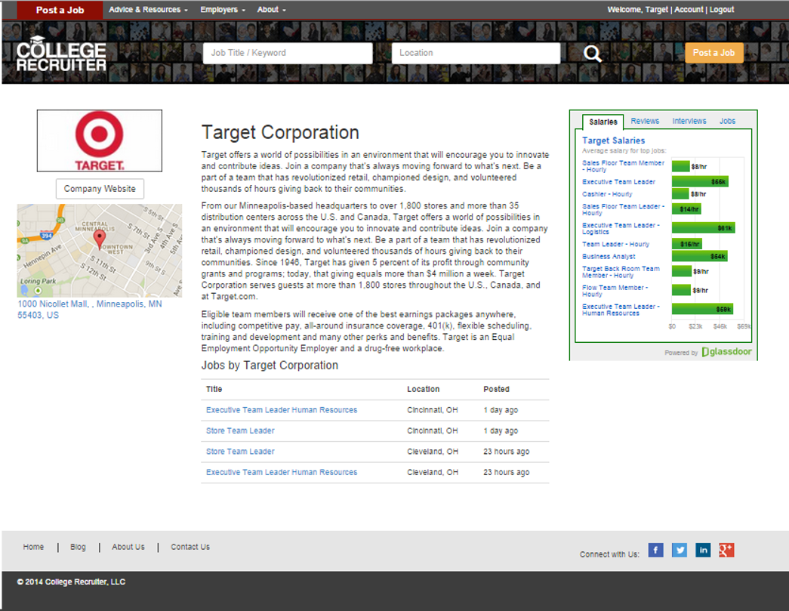Click the red map location pin
This screenshot has height=611, width=789.
pyautogui.click(x=100, y=239)
